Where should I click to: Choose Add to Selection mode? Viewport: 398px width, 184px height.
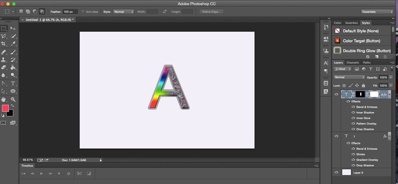[28, 11]
